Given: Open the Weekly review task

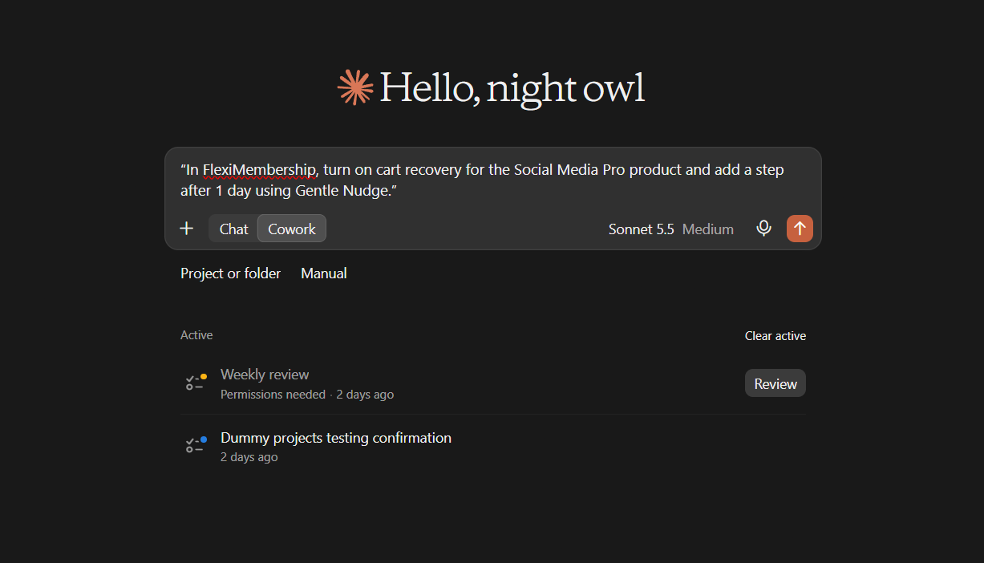Looking at the screenshot, I should click(493, 383).
